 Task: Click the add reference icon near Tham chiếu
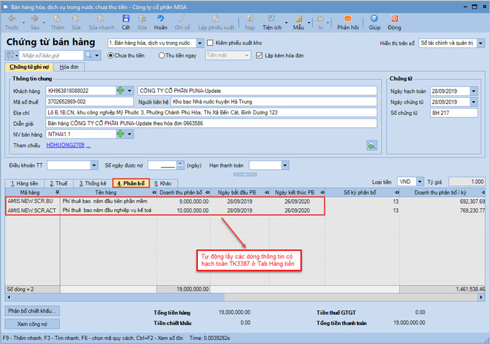point(372,146)
